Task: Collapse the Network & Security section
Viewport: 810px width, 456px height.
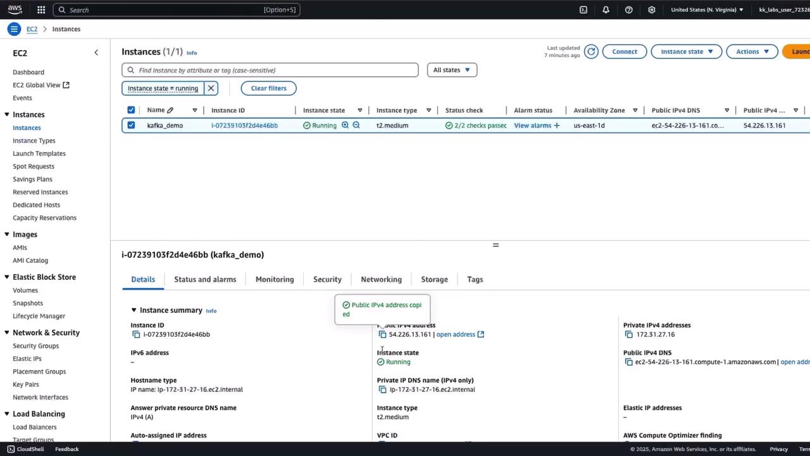Action: tap(6, 332)
